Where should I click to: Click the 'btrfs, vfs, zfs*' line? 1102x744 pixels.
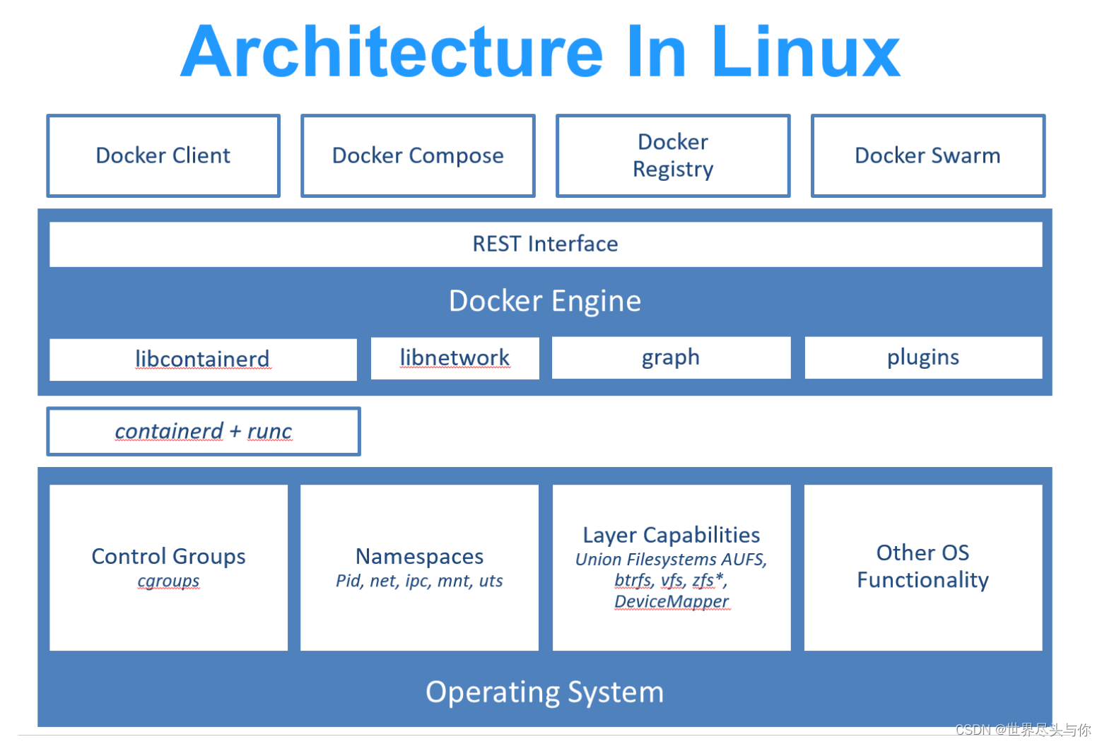click(672, 580)
